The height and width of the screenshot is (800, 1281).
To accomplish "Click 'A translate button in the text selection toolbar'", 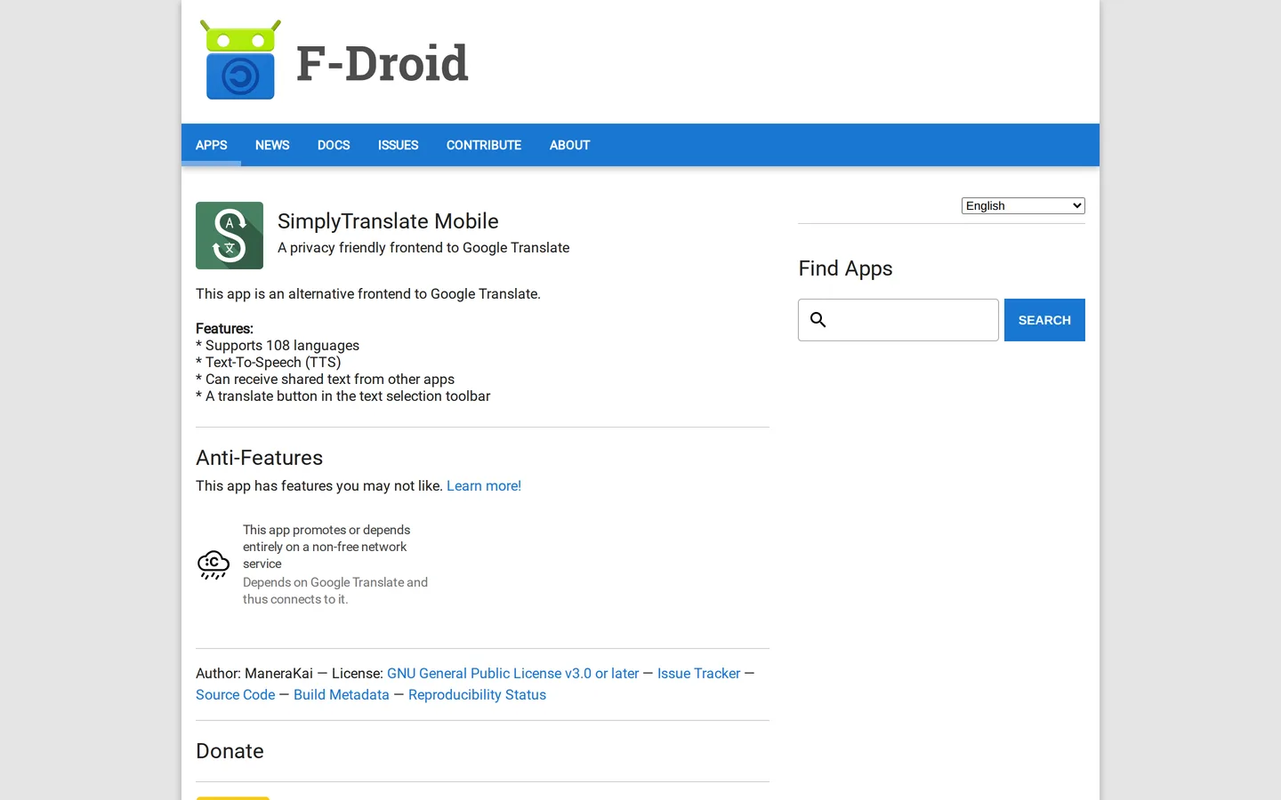I will point(342,396).
